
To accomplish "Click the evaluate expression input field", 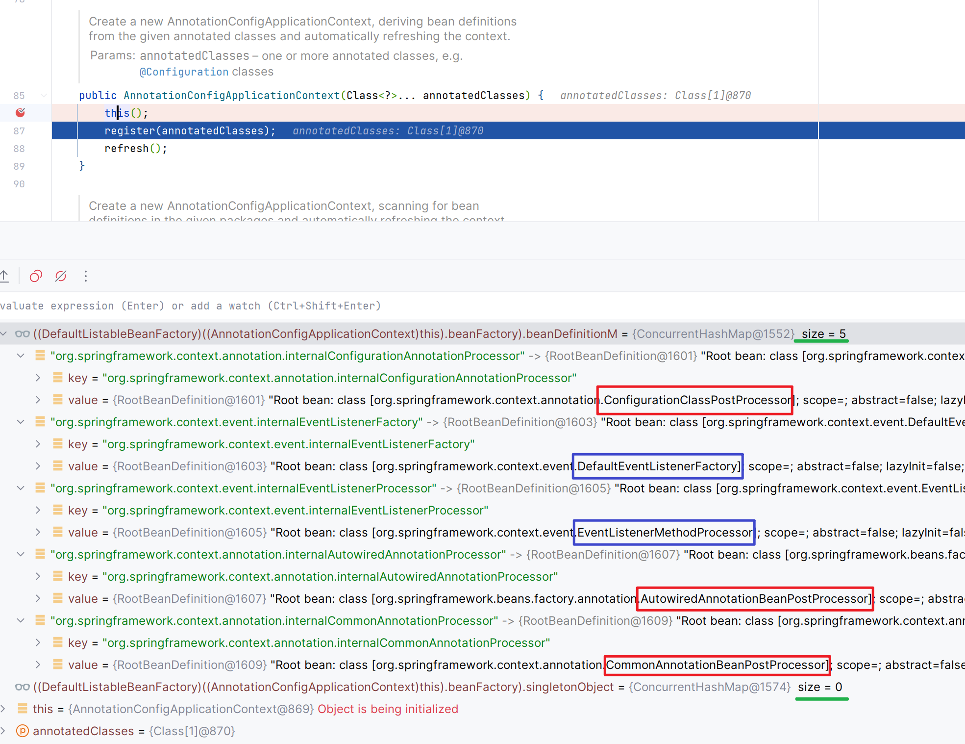I will (x=196, y=306).
